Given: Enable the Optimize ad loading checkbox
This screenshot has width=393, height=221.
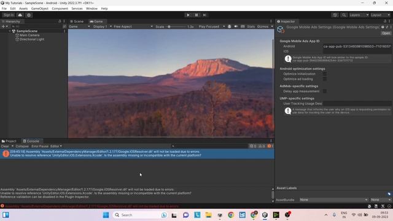Looking at the screenshot, I should (x=325, y=79).
